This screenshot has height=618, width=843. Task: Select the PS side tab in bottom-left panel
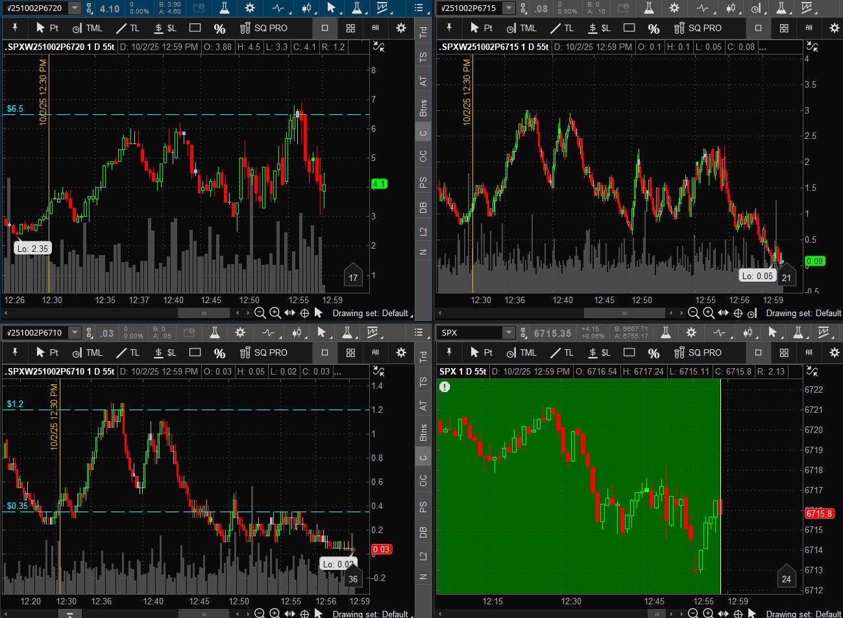pos(423,506)
